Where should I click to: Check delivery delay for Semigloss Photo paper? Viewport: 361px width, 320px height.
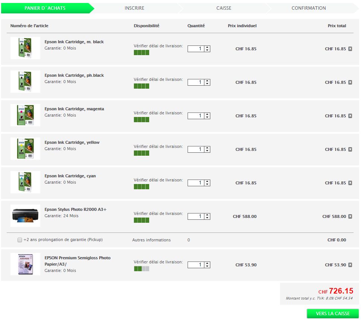(158, 262)
